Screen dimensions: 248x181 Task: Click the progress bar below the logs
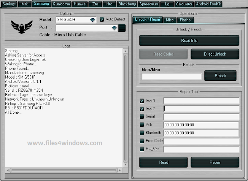[66, 176]
